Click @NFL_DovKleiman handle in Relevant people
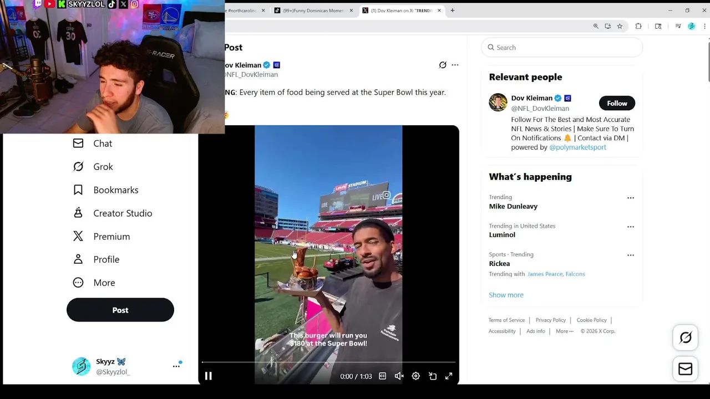 click(x=540, y=109)
